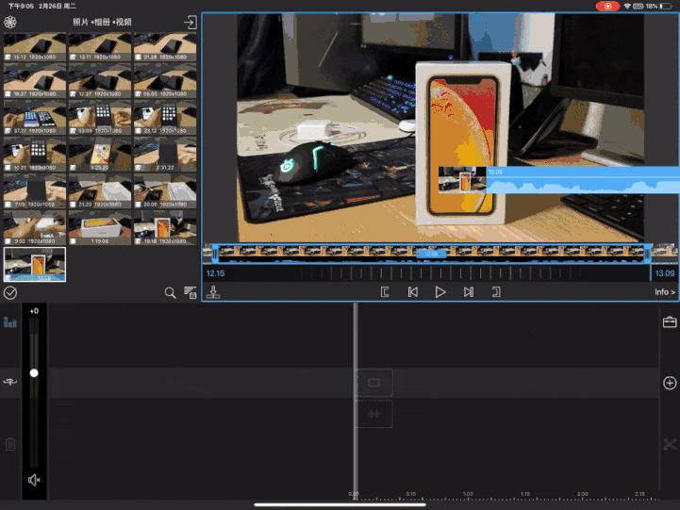Click the stamp insert-clip-to-timeline icon
Screen dimensions: 680x510
[x=213, y=292]
